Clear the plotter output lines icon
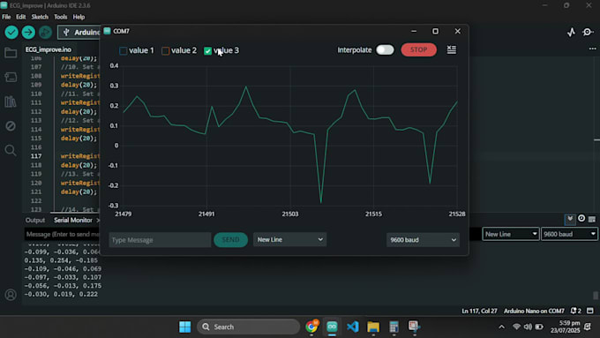The image size is (600, 338). 452,49
